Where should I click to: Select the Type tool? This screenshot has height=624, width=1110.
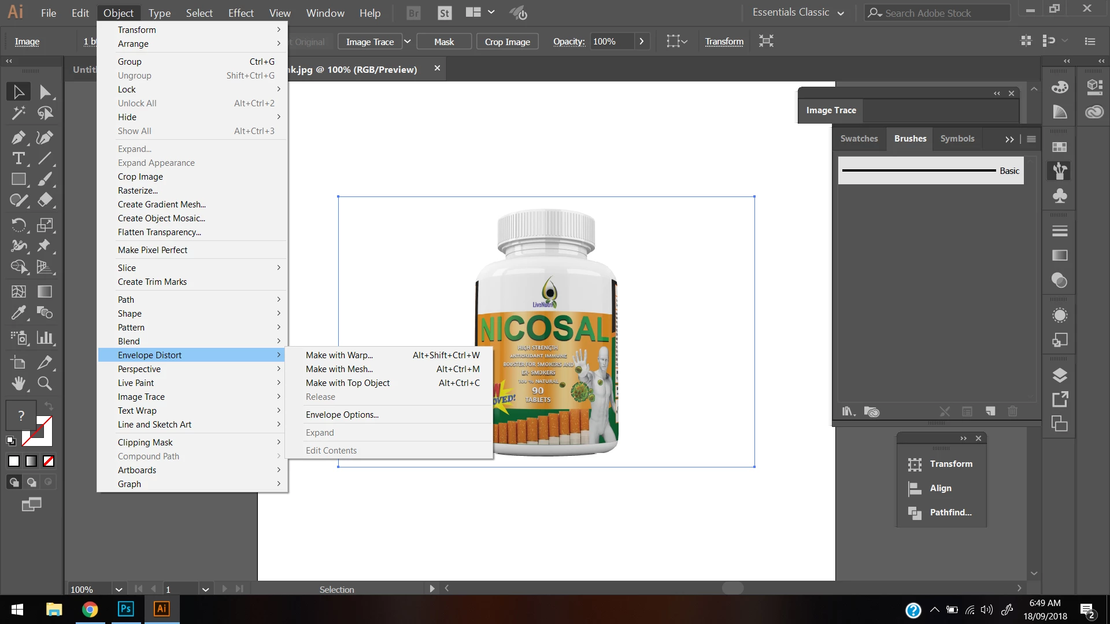18,159
